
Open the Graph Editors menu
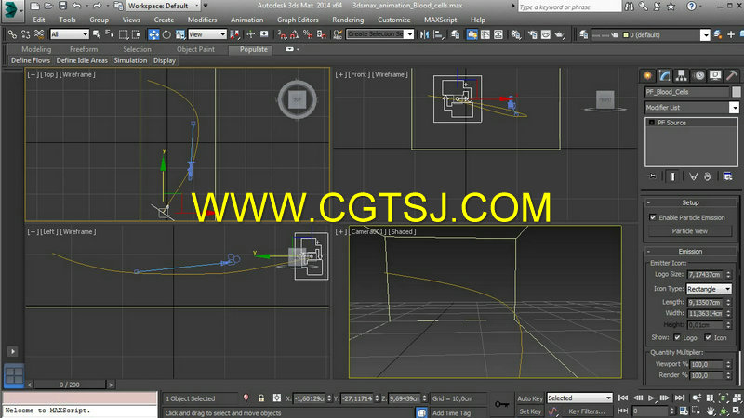[298, 20]
